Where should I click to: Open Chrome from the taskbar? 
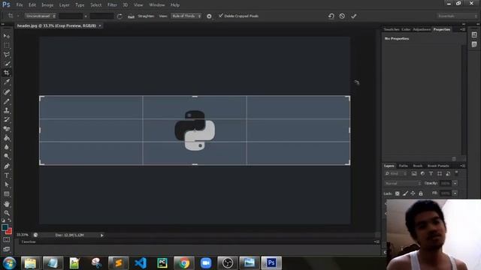point(184,263)
